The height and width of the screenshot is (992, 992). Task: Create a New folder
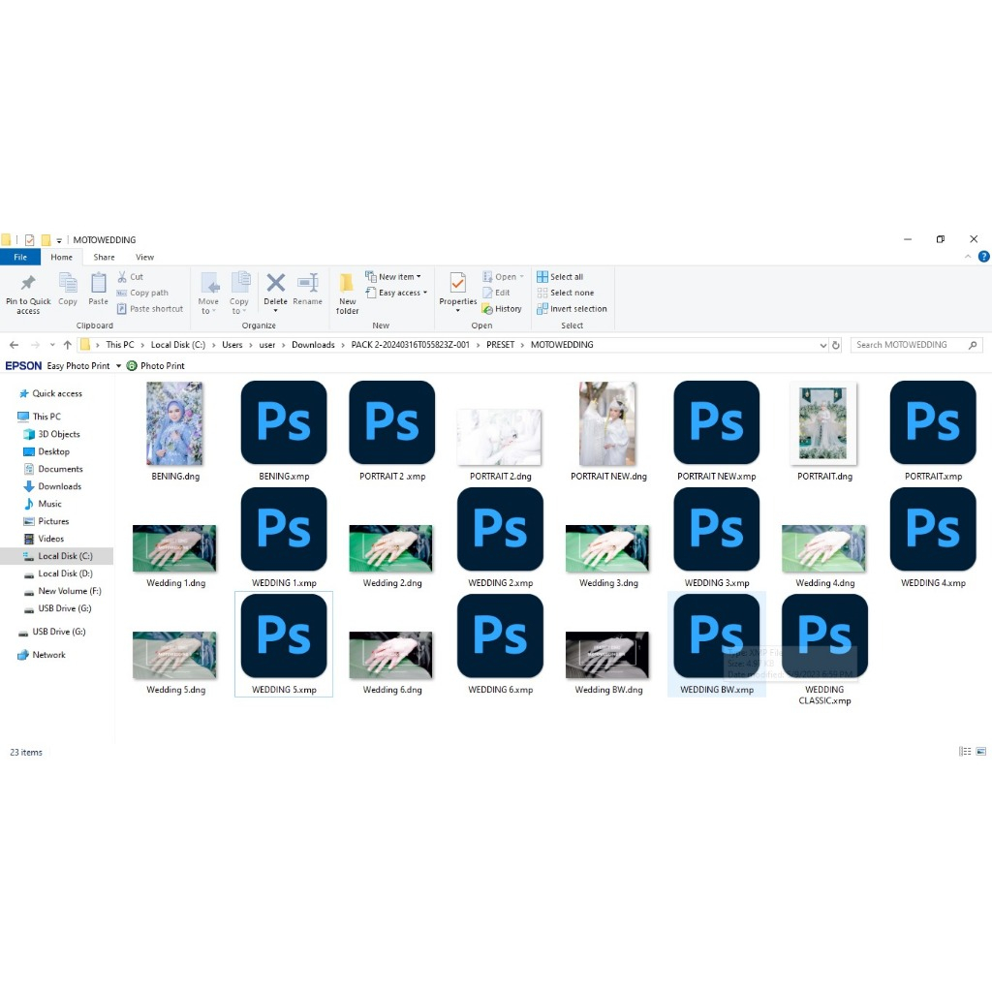(x=348, y=293)
